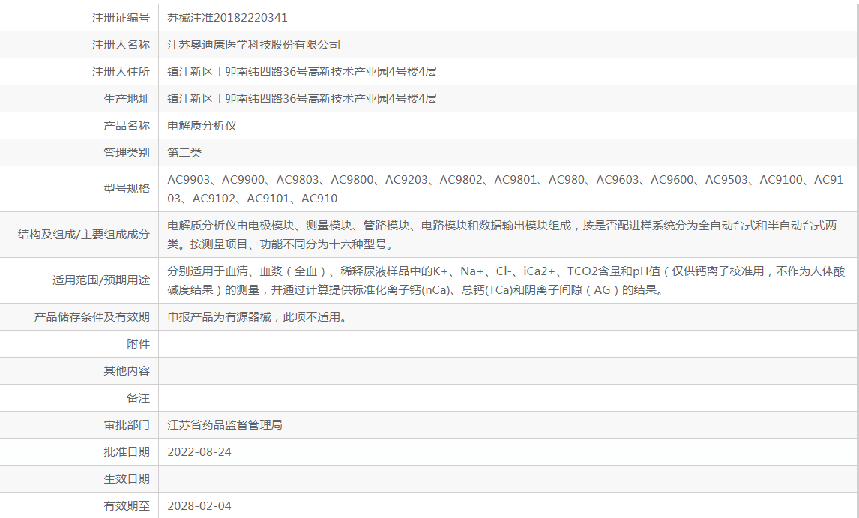Click the label 批准日期

[x=127, y=452]
